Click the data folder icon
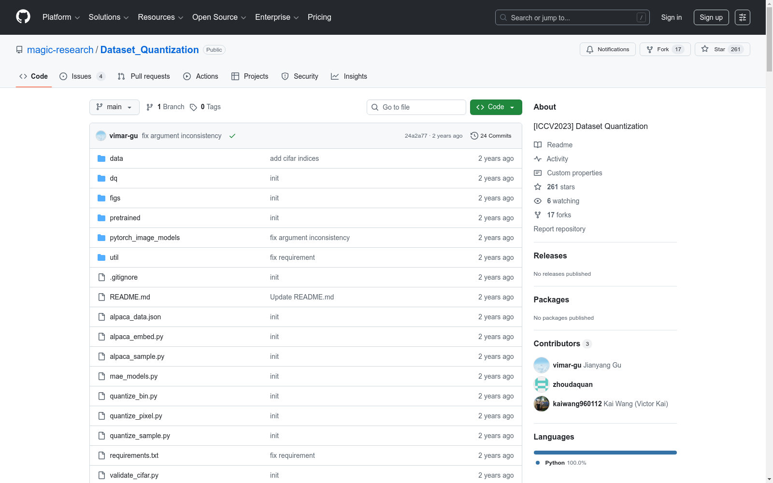Image resolution: width=773 pixels, height=483 pixels. pyautogui.click(x=101, y=158)
